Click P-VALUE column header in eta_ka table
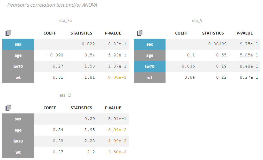263x160 pixels. (x=113, y=33)
